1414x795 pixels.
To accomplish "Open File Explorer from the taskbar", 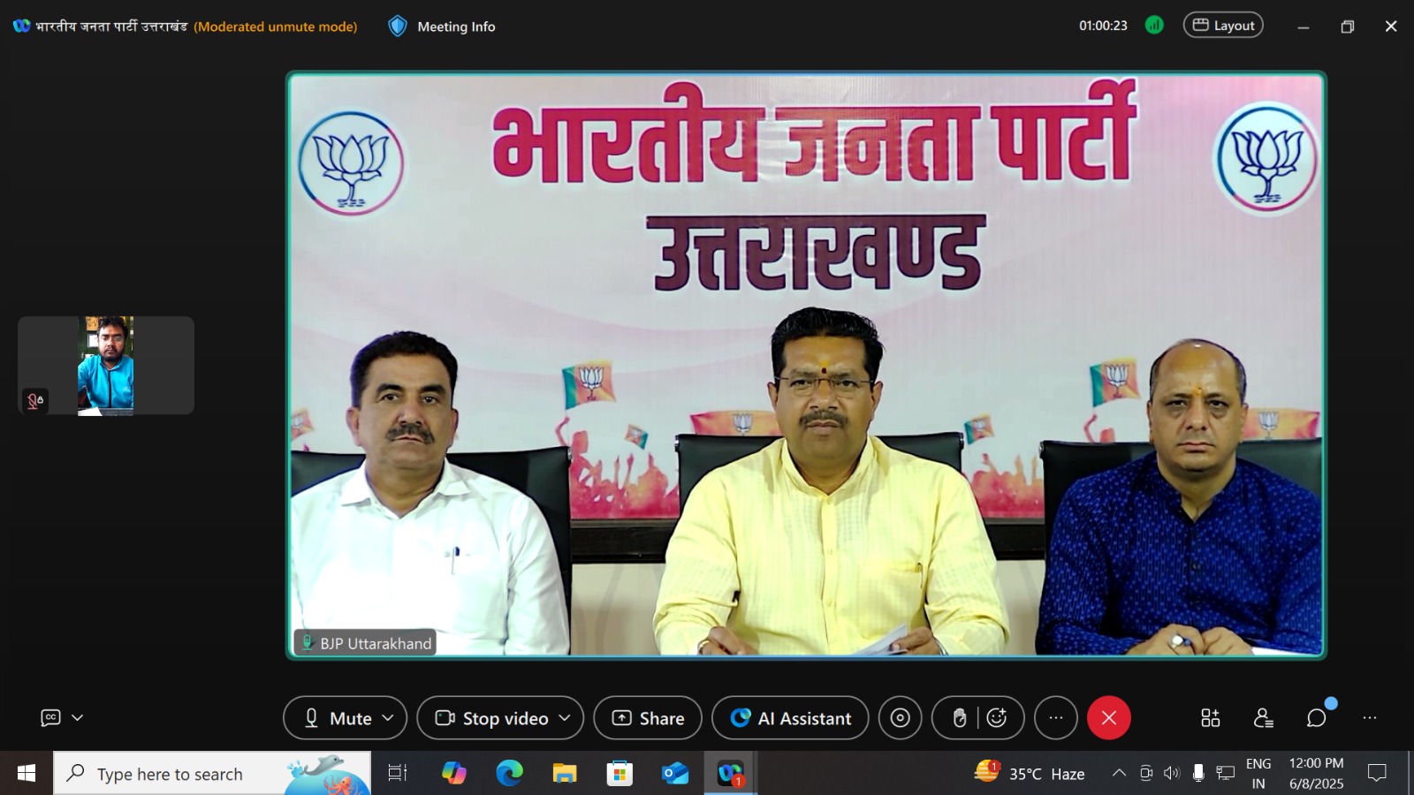I will (565, 774).
